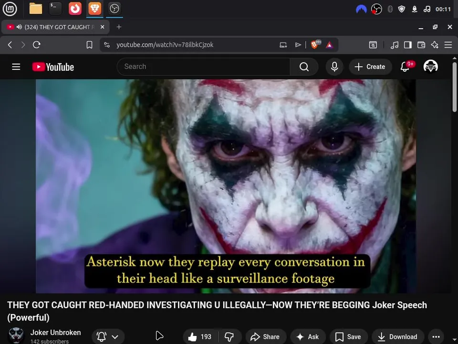This screenshot has width=458, height=344.
Task: Open the Joker Unbroken channel name
Action: (55, 333)
